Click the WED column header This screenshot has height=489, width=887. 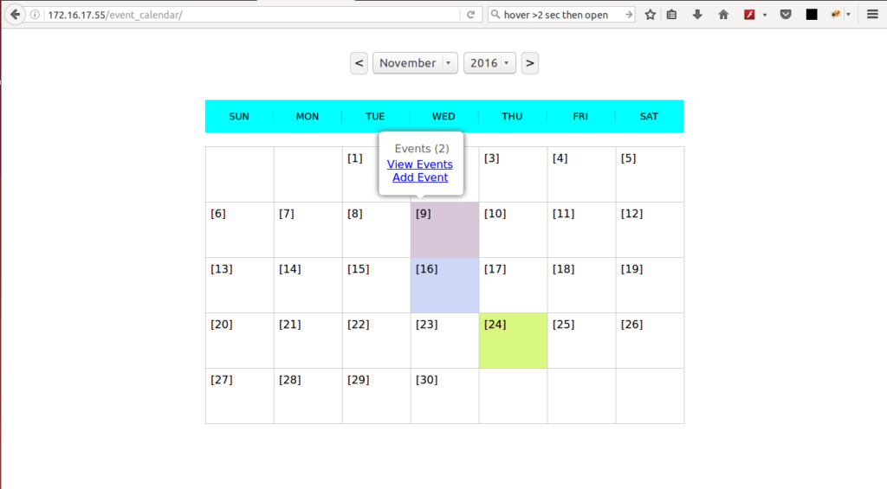coord(443,117)
